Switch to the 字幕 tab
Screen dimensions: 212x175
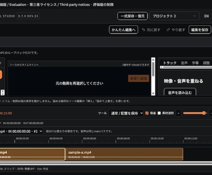195,63
